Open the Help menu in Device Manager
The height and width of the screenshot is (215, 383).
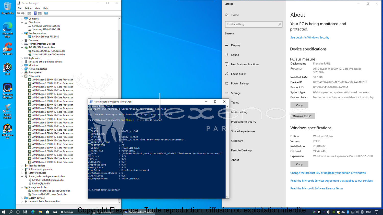click(x=45, y=8)
